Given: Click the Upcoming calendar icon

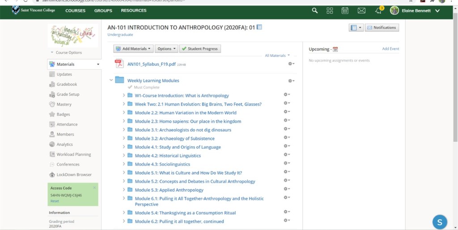Looking at the screenshot, I should [x=335, y=49].
